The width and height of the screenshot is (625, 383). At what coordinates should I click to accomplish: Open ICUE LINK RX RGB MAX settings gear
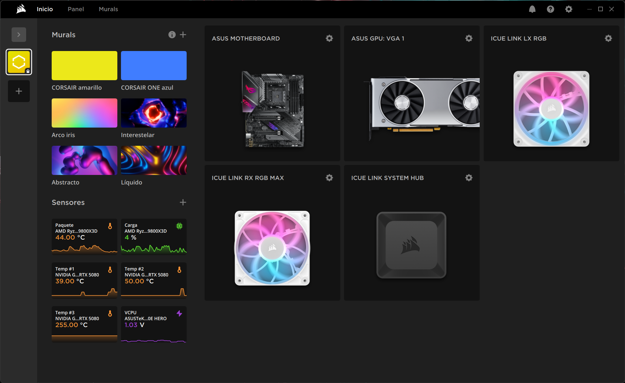coord(329,178)
